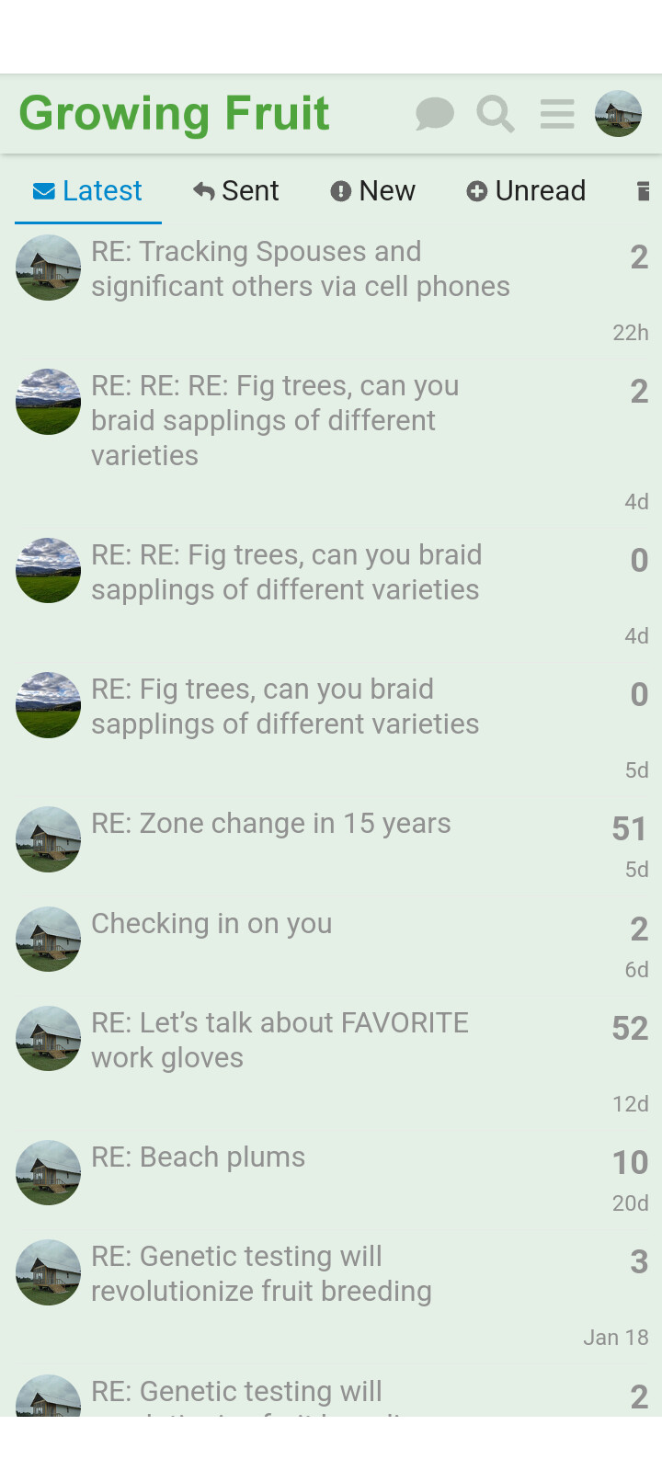This screenshot has height=1482, width=662.
Task: Select the Unread messages tab
Action: click(x=526, y=191)
